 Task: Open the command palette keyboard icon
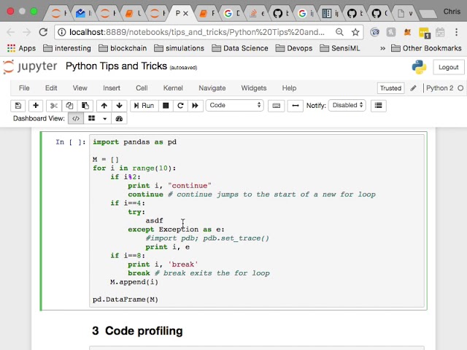click(276, 106)
